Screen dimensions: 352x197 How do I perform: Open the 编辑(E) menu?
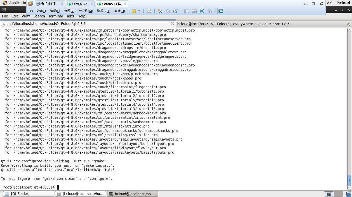55,11
